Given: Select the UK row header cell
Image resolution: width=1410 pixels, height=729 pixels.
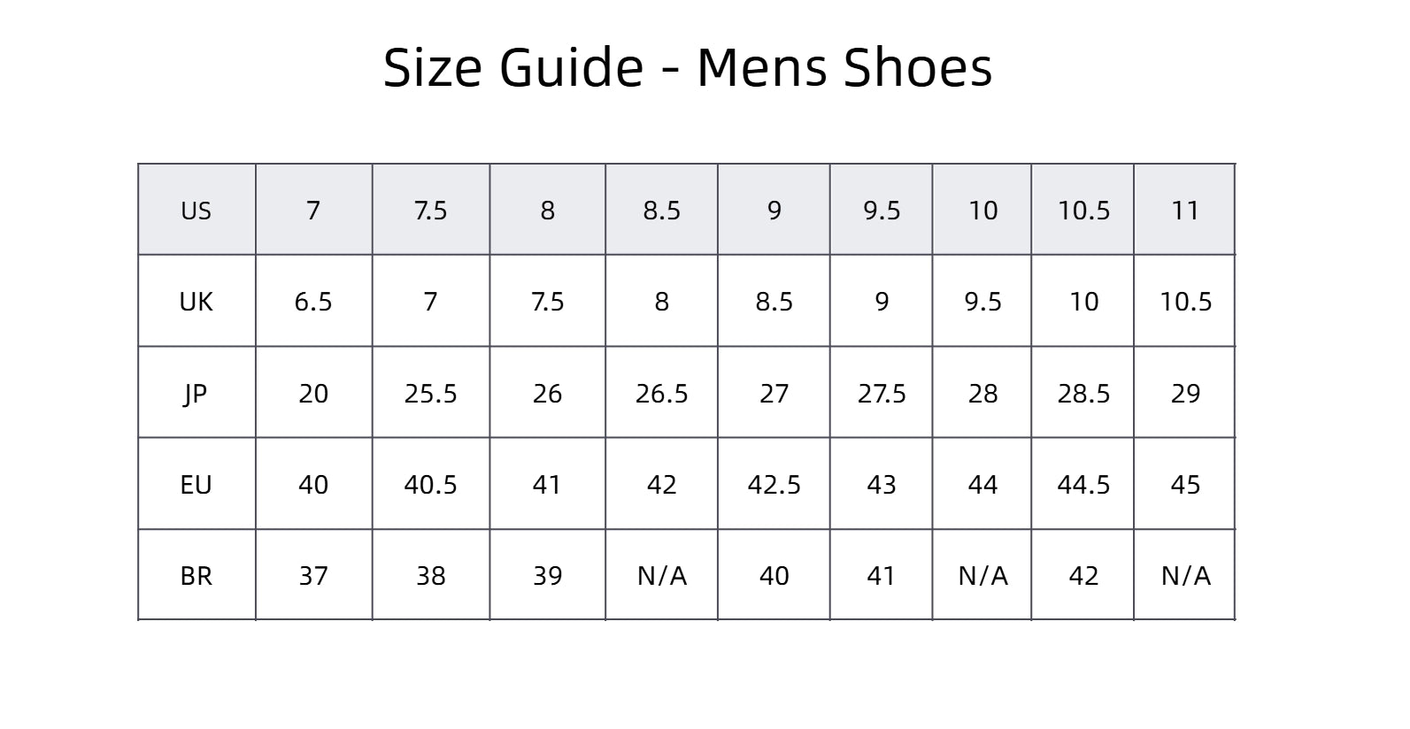Looking at the screenshot, I should (x=196, y=302).
